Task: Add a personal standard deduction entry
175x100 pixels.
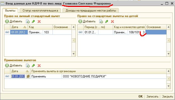Action: point(14,21)
